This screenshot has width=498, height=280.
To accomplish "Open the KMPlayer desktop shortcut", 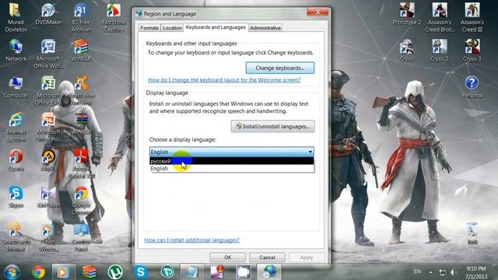I will [x=48, y=197].
